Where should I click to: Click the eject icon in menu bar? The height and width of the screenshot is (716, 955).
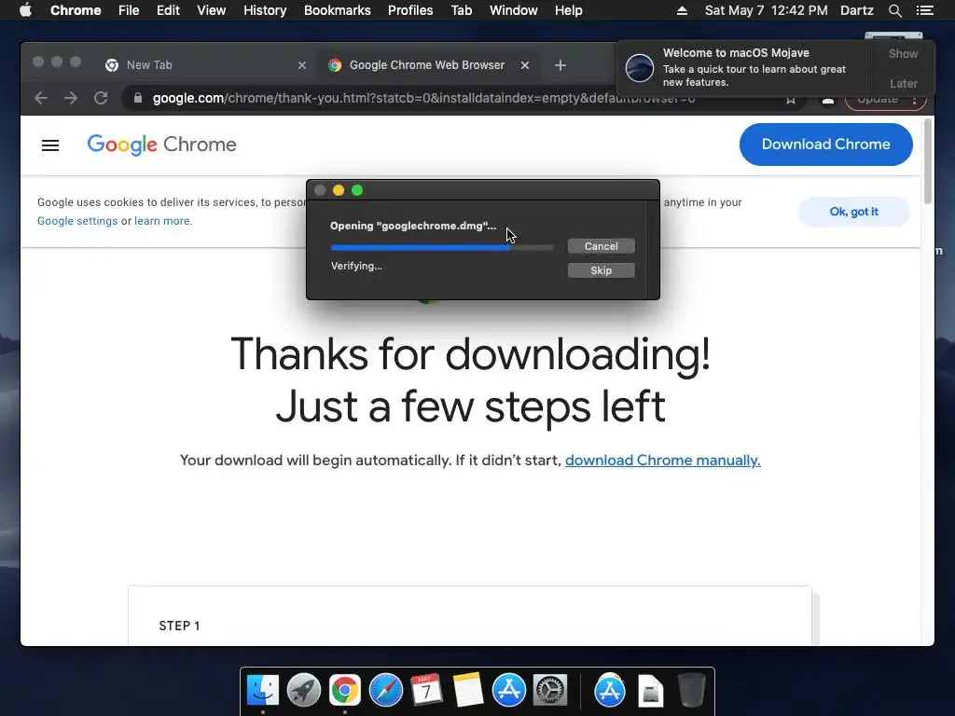[x=682, y=10]
